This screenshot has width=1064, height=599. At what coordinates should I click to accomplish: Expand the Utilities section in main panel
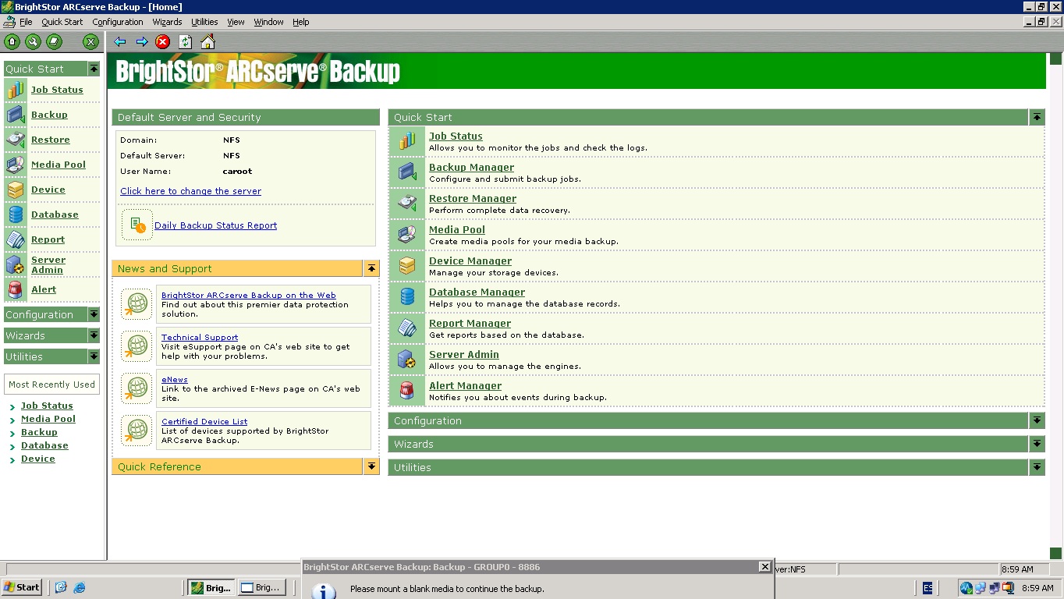(1036, 467)
